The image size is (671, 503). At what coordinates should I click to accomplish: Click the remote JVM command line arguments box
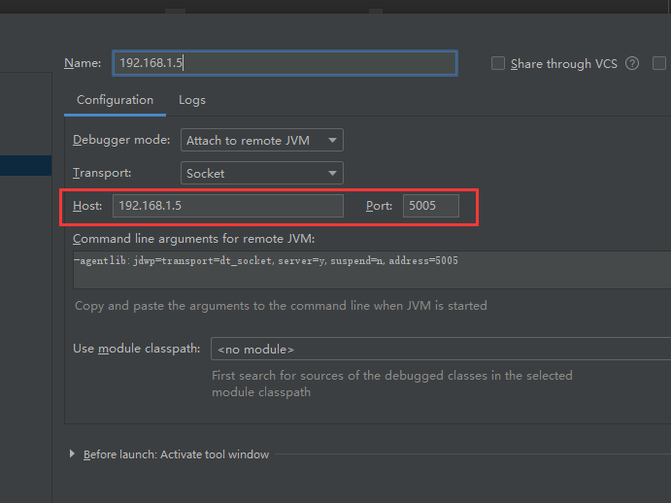tap(369, 269)
